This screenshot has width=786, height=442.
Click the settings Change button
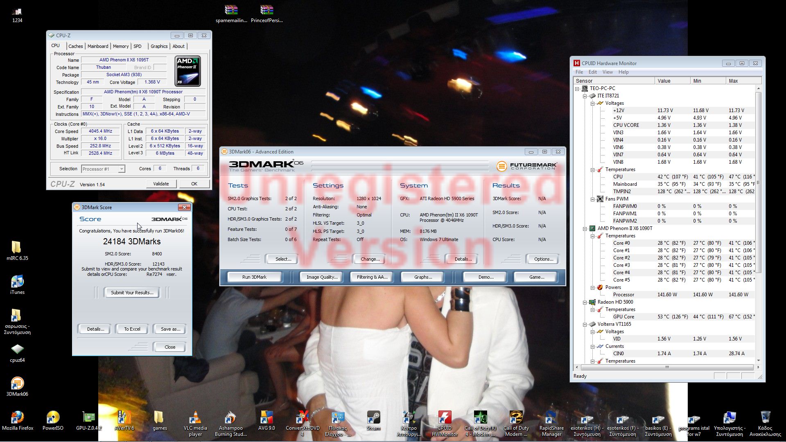(370, 259)
